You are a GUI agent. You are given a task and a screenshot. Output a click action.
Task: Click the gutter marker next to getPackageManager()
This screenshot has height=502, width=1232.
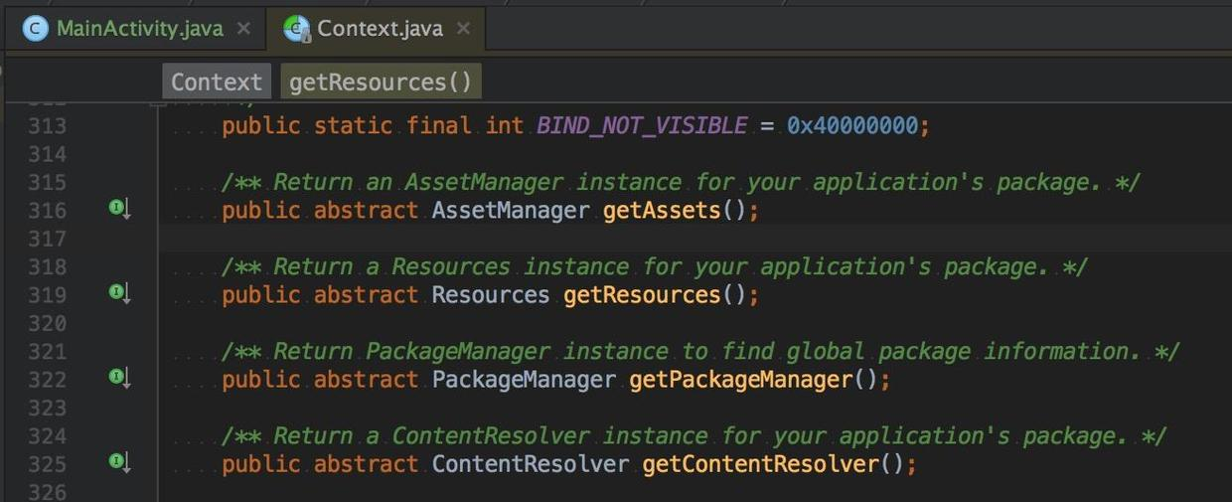point(118,378)
